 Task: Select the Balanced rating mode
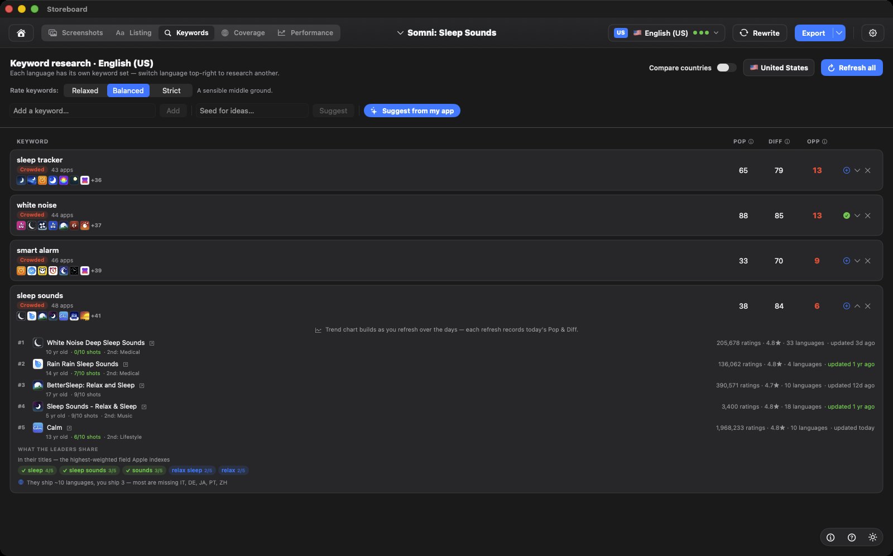[128, 90]
